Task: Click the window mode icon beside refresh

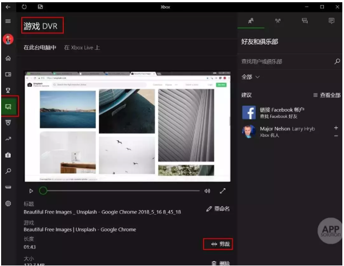Action: click(40, 7)
